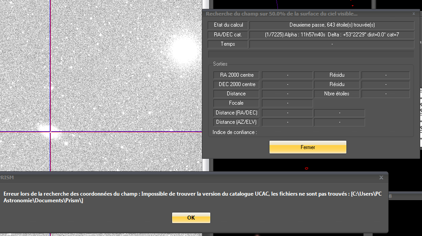Viewport: 422px width, 236px height.
Task: Click the Etat du calcul status field
Action: coord(333,25)
